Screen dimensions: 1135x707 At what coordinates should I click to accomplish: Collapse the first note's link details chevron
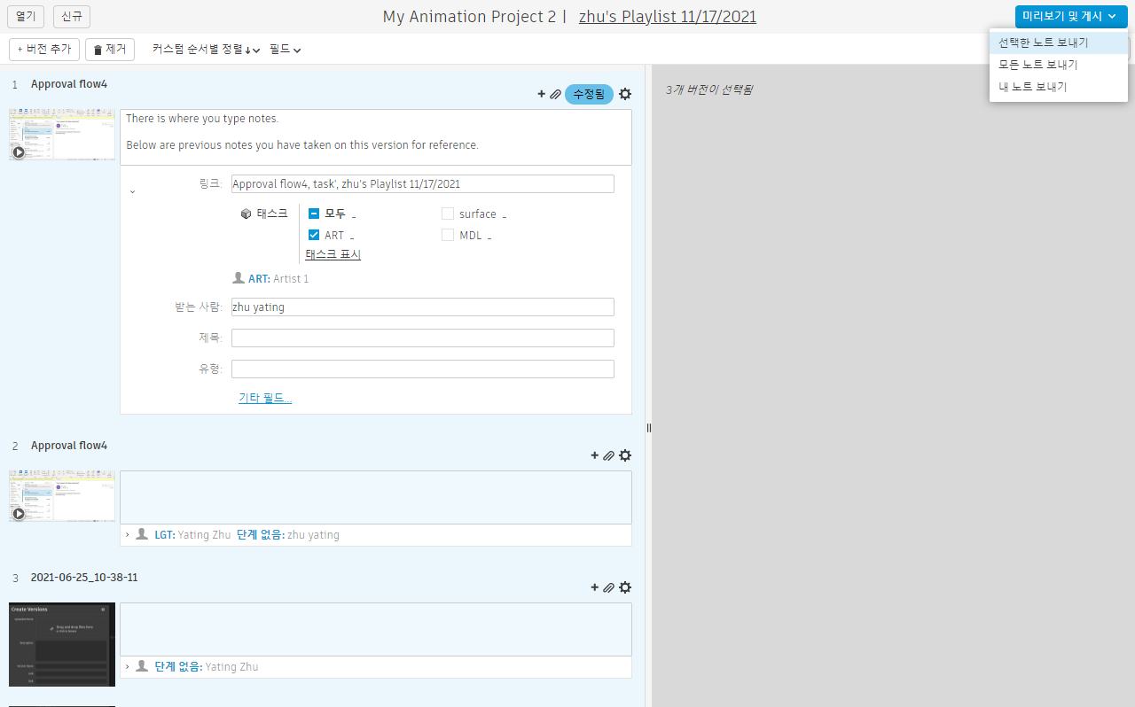pyautogui.click(x=132, y=190)
